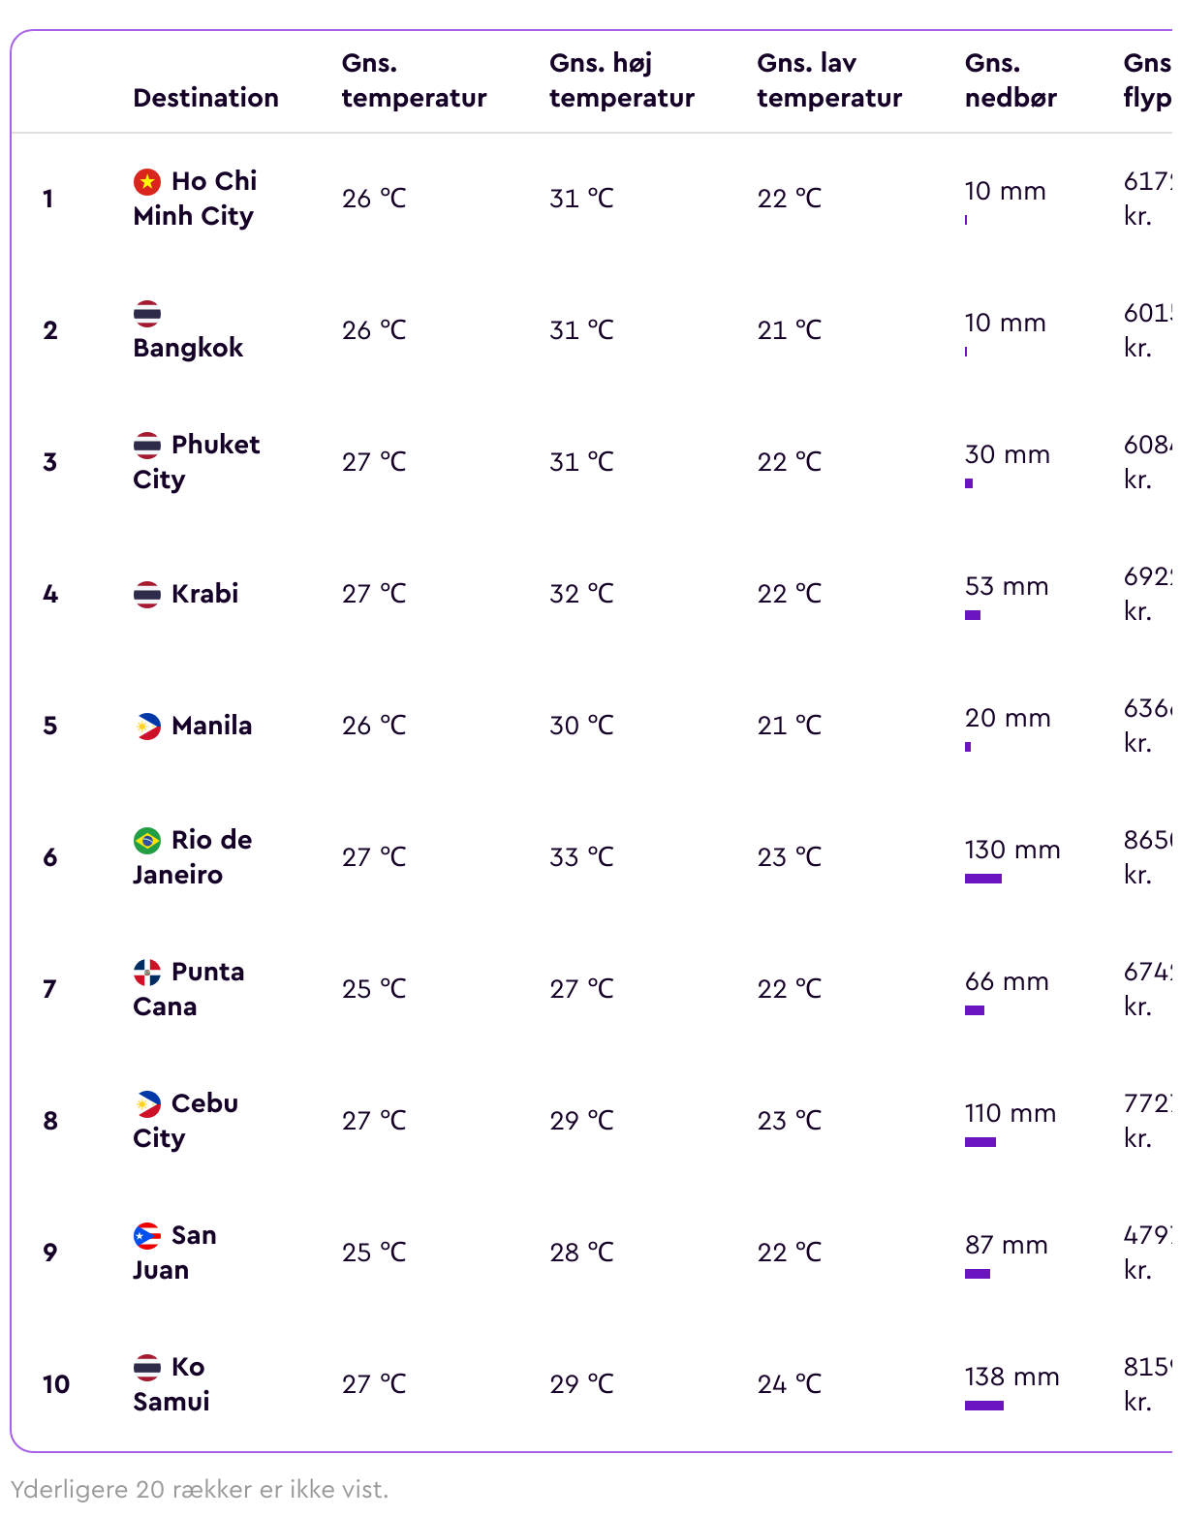This screenshot has height=1517, width=1182.
Task: Click the 'Yderligere 20 rækker er ikke vist' note
Action: tap(200, 1489)
